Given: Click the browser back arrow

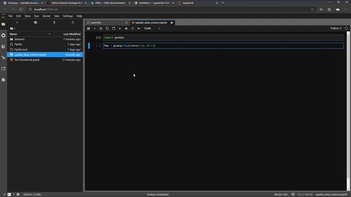Looking at the screenshot, I should click(x=5, y=9).
